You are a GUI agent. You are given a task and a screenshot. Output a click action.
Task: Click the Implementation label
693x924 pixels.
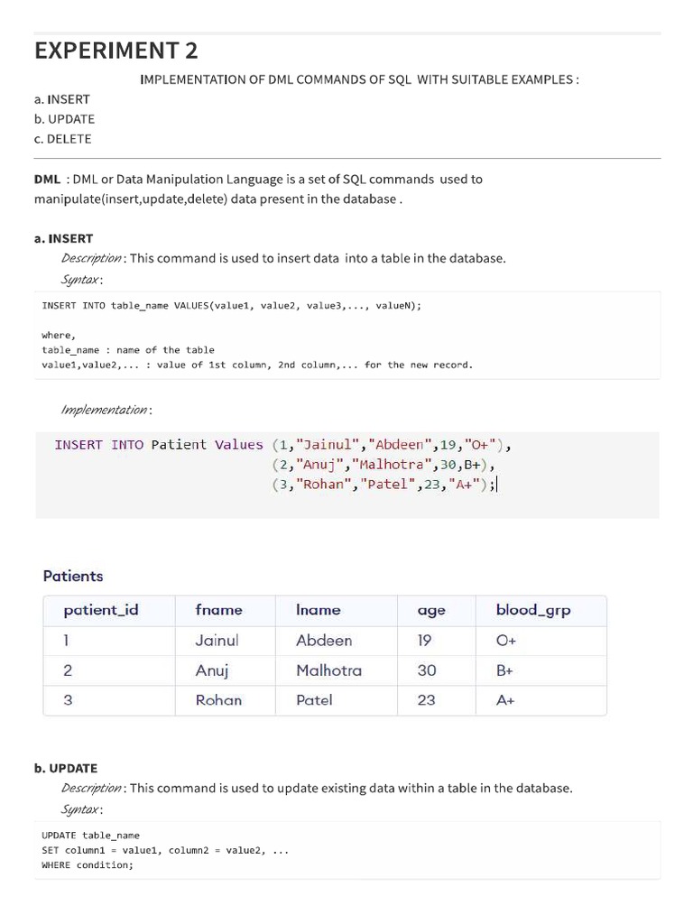(x=106, y=410)
